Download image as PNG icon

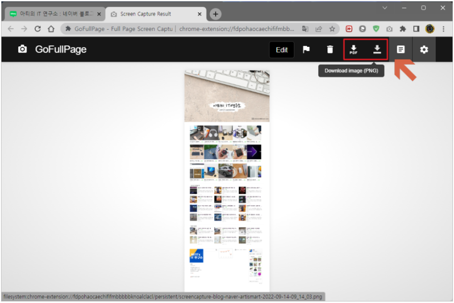(x=376, y=49)
